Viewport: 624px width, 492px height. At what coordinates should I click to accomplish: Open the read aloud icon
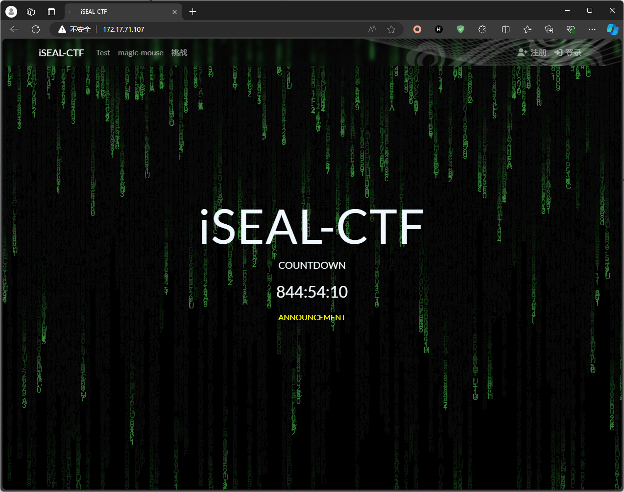coord(372,29)
